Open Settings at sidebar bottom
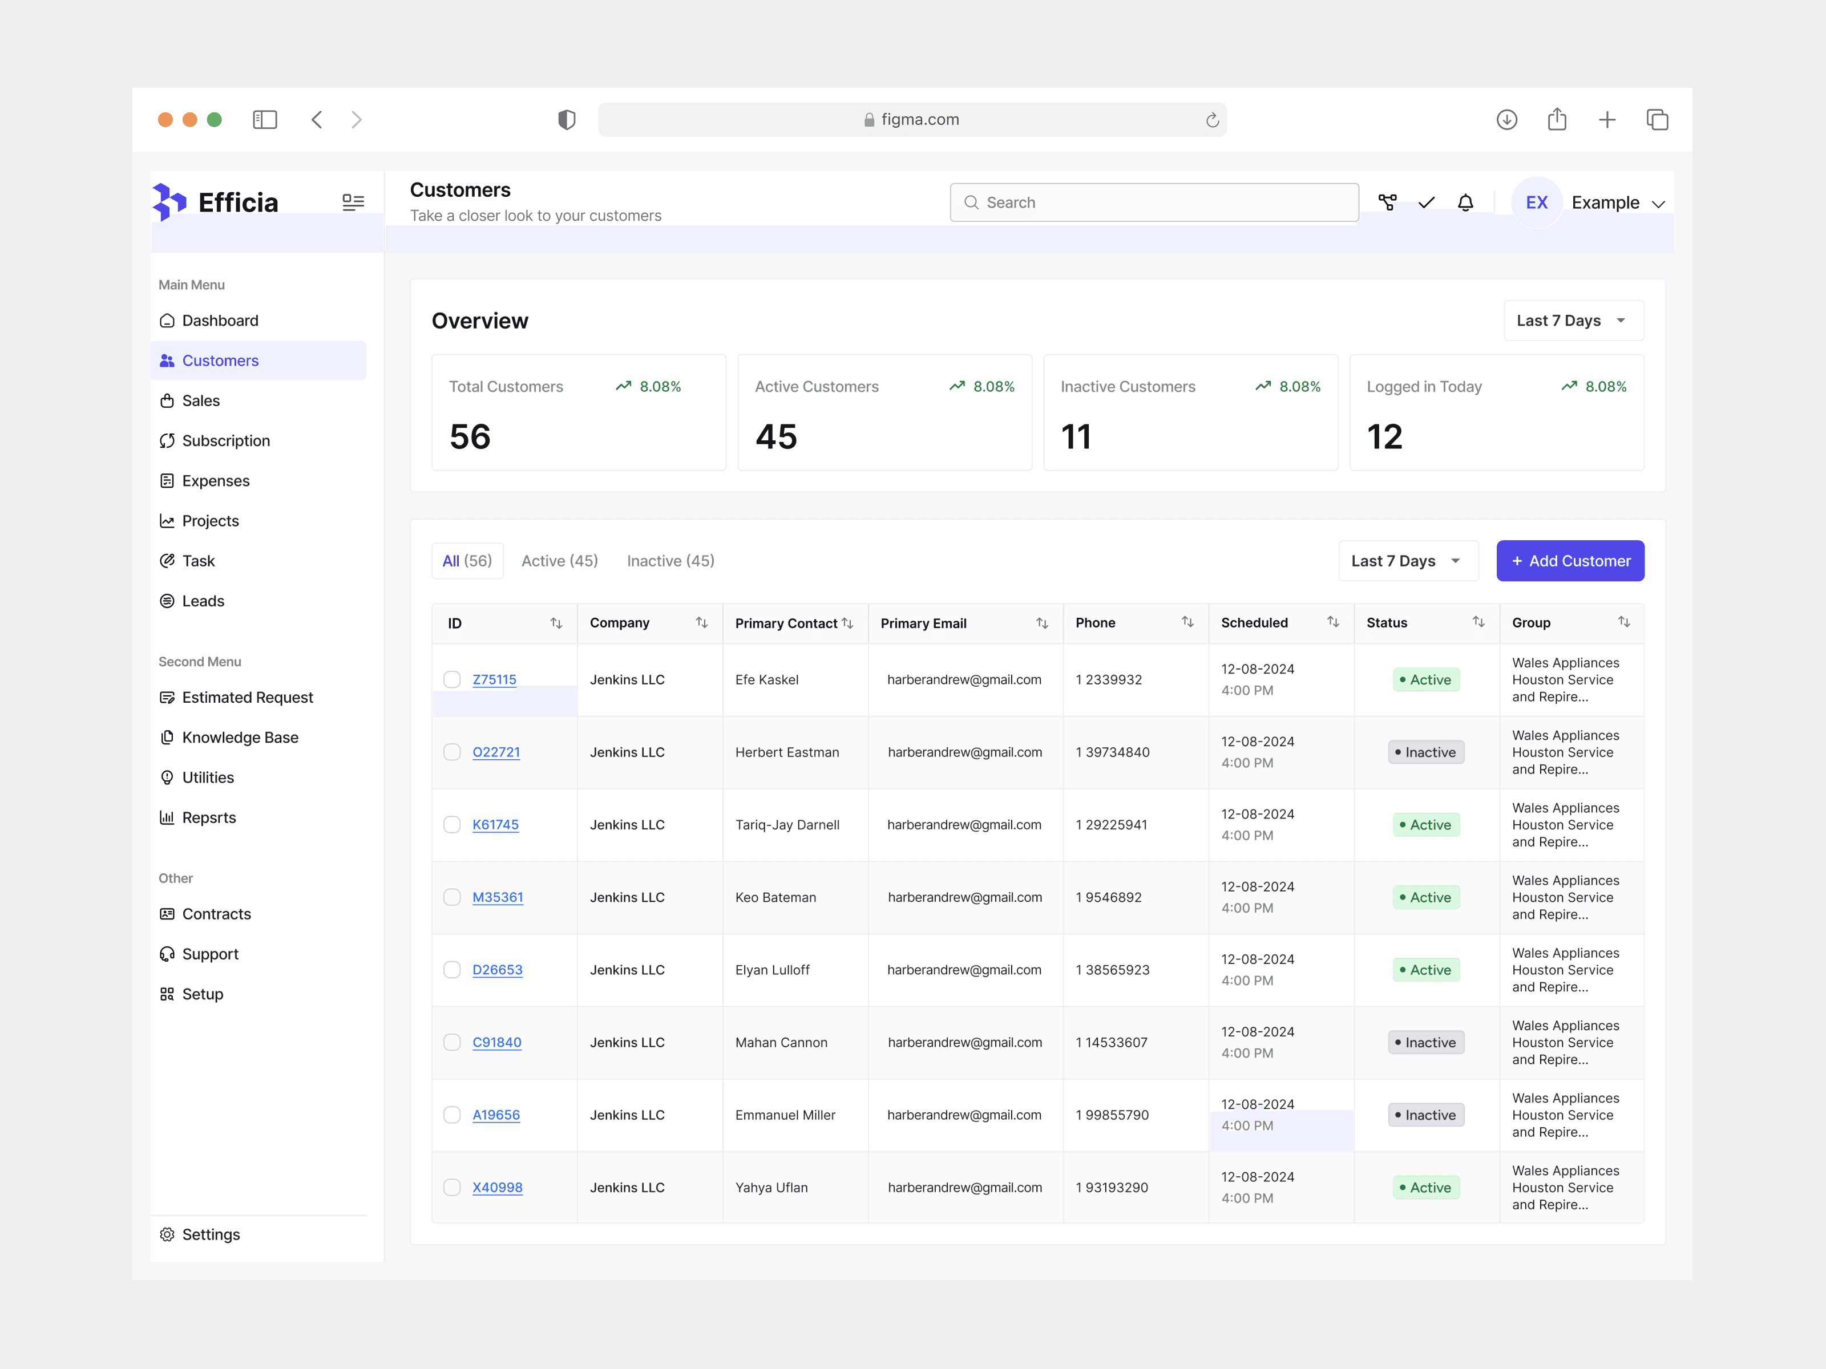 (x=211, y=1234)
